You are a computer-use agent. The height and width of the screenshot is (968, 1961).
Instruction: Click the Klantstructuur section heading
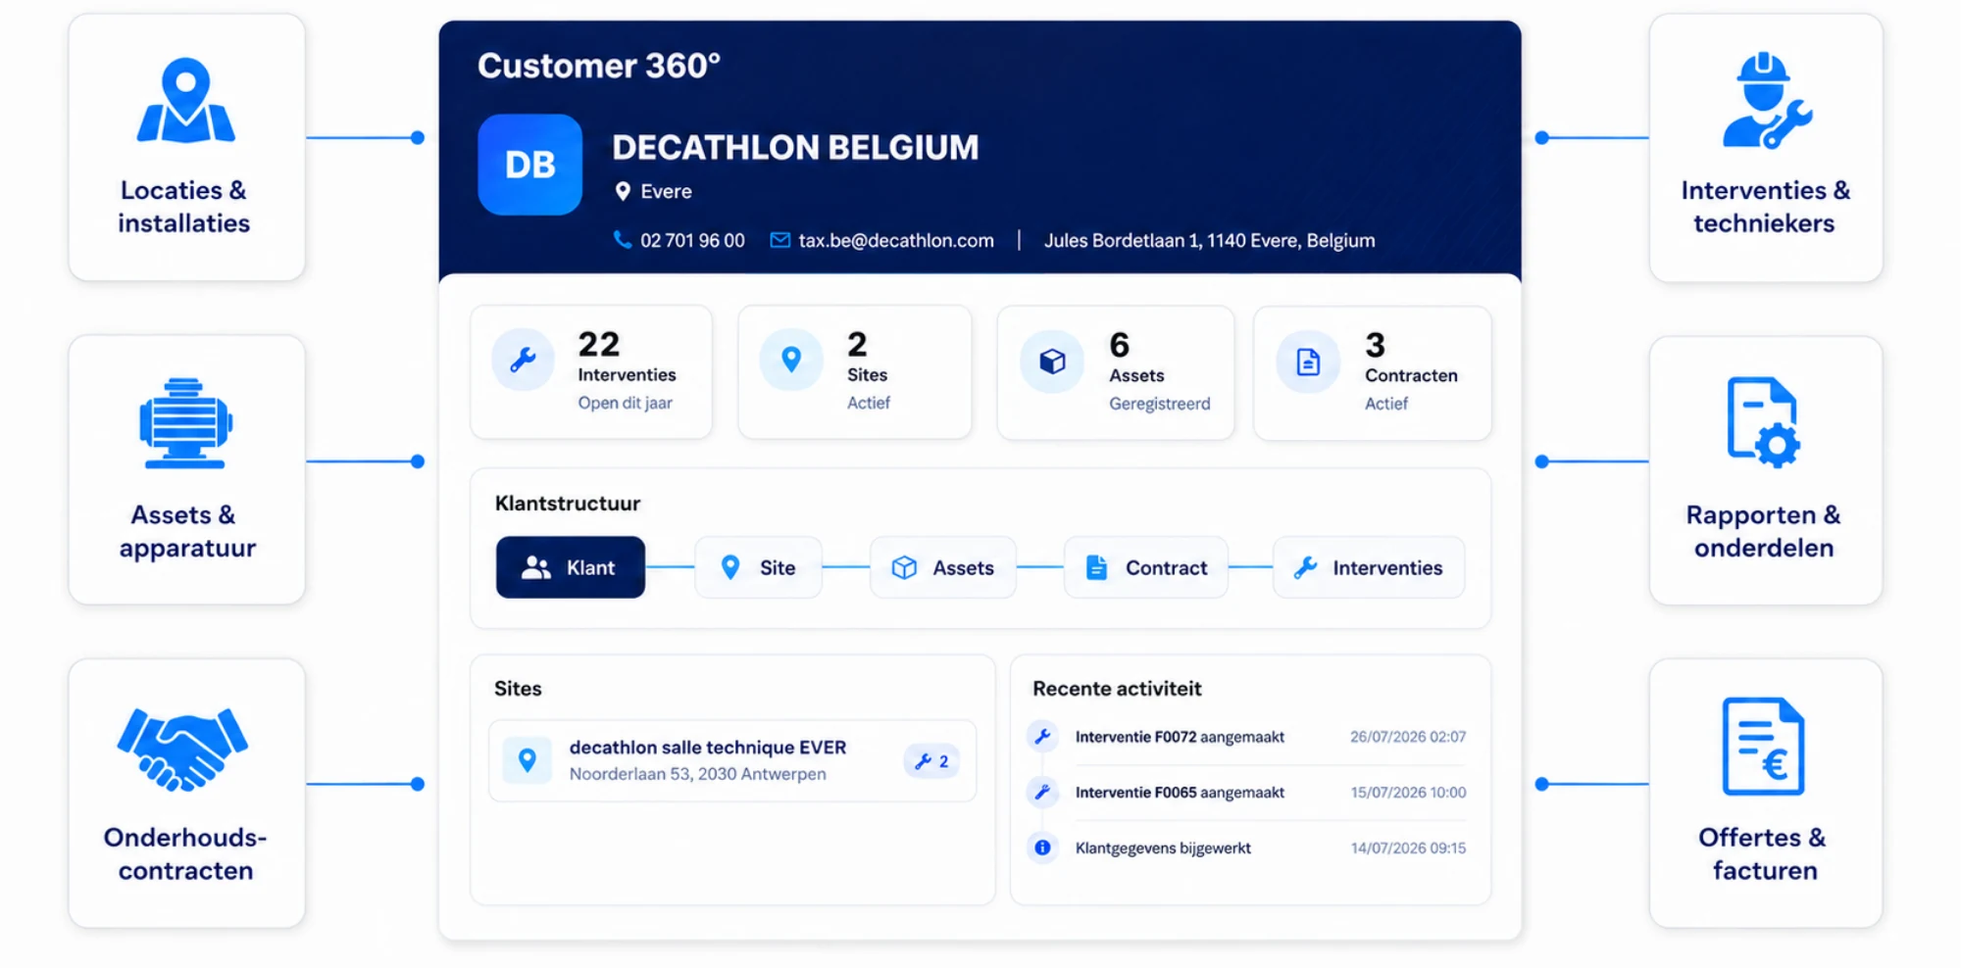(568, 504)
